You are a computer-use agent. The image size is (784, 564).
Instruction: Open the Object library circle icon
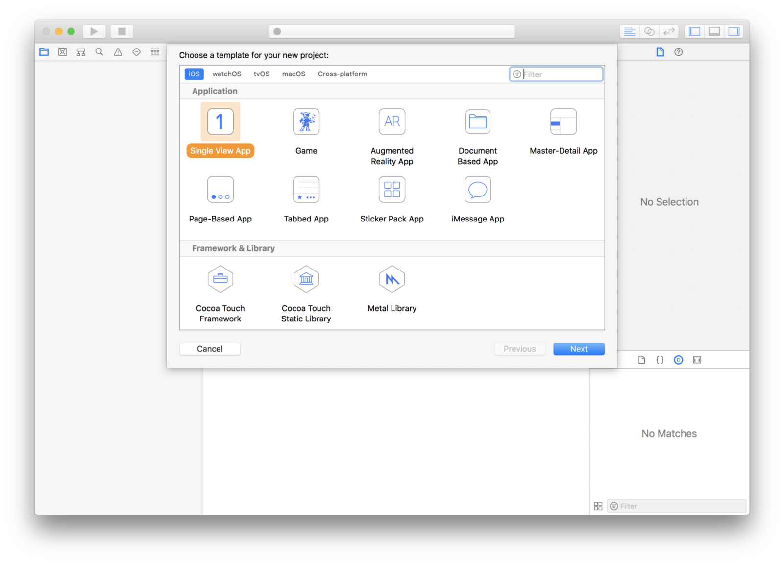coord(679,360)
